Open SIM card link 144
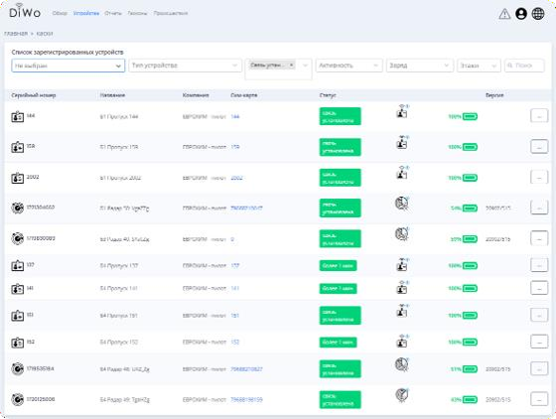The height and width of the screenshot is (419, 556). click(235, 116)
